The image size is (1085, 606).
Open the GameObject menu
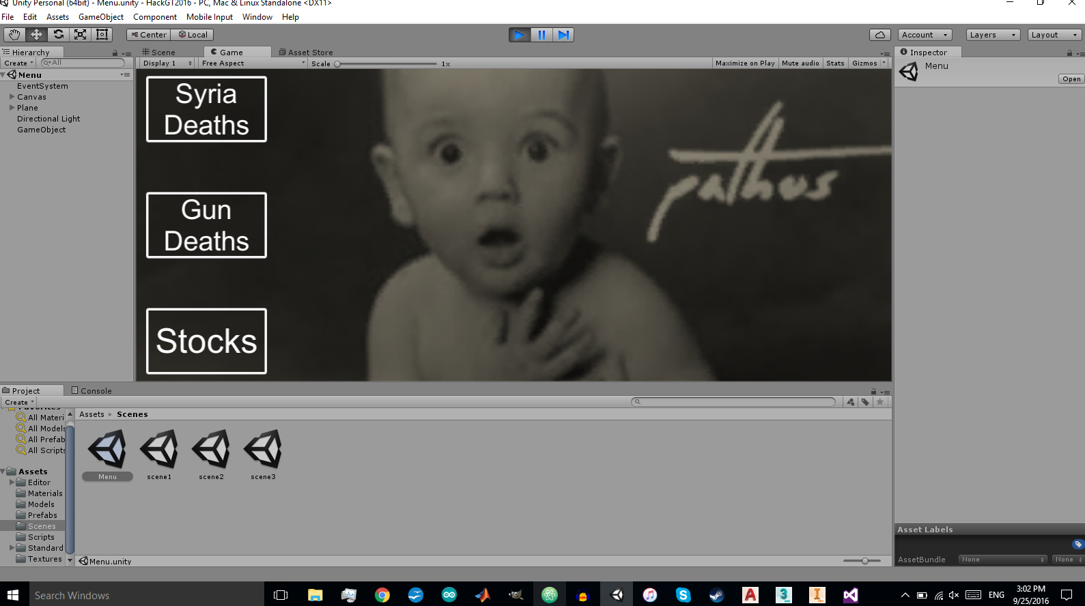pos(101,17)
